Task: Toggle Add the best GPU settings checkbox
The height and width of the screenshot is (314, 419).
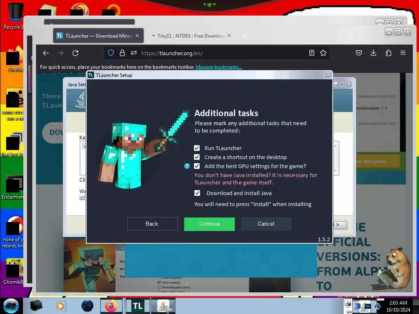Action: click(197, 166)
